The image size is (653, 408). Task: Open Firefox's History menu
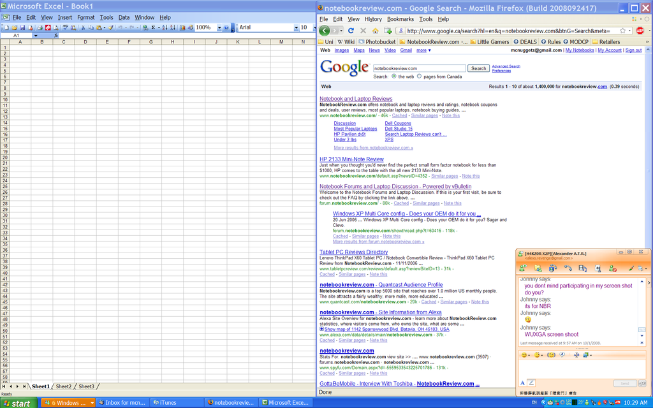[x=373, y=19]
